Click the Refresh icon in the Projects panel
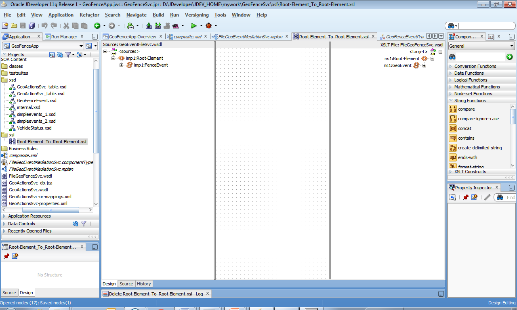 tap(61, 54)
